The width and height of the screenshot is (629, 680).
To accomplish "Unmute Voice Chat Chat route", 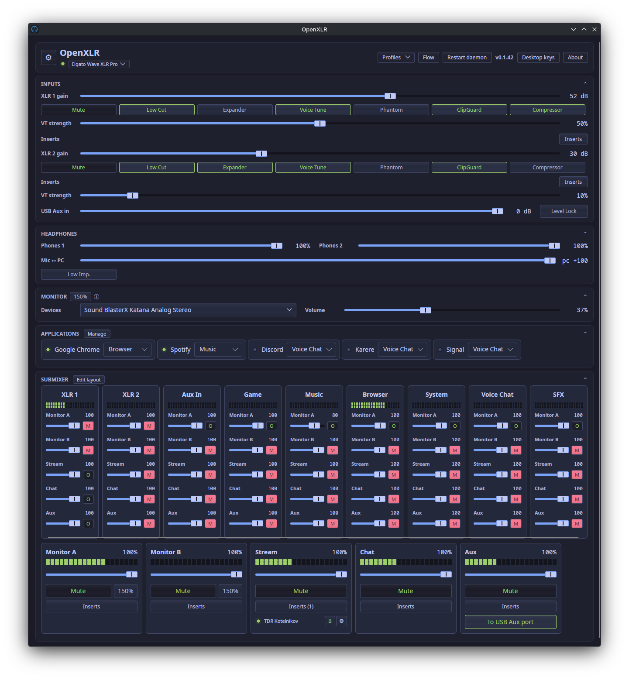I will tap(516, 499).
